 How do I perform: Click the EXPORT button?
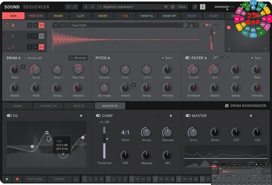click(59, 179)
